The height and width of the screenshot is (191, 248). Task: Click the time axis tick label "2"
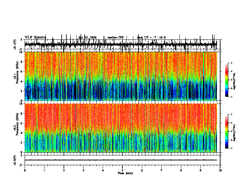point(64,170)
